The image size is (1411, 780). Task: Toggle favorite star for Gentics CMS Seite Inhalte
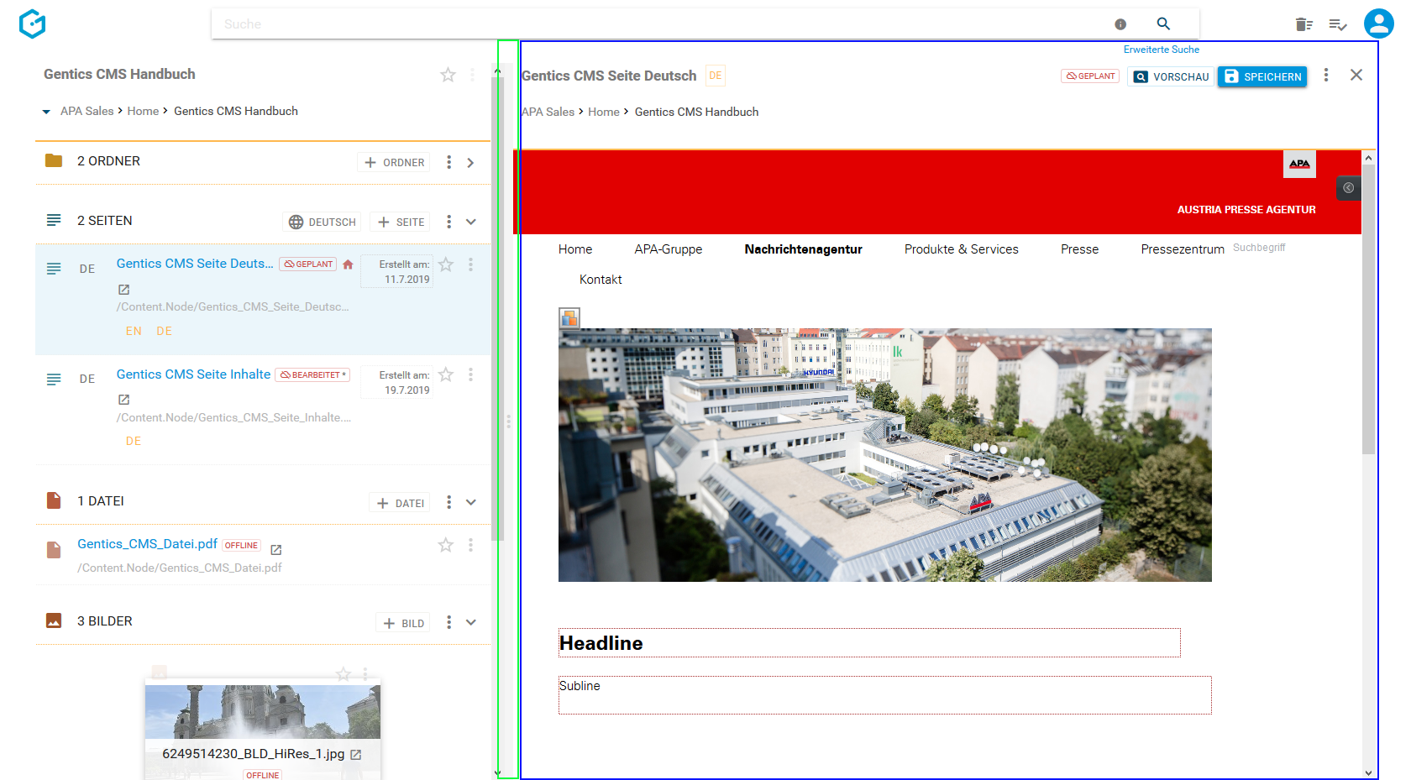[446, 374]
